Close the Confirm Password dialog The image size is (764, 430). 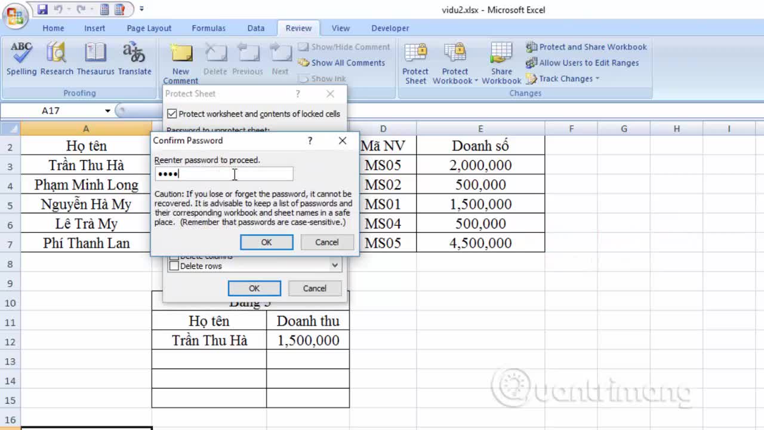pos(342,140)
